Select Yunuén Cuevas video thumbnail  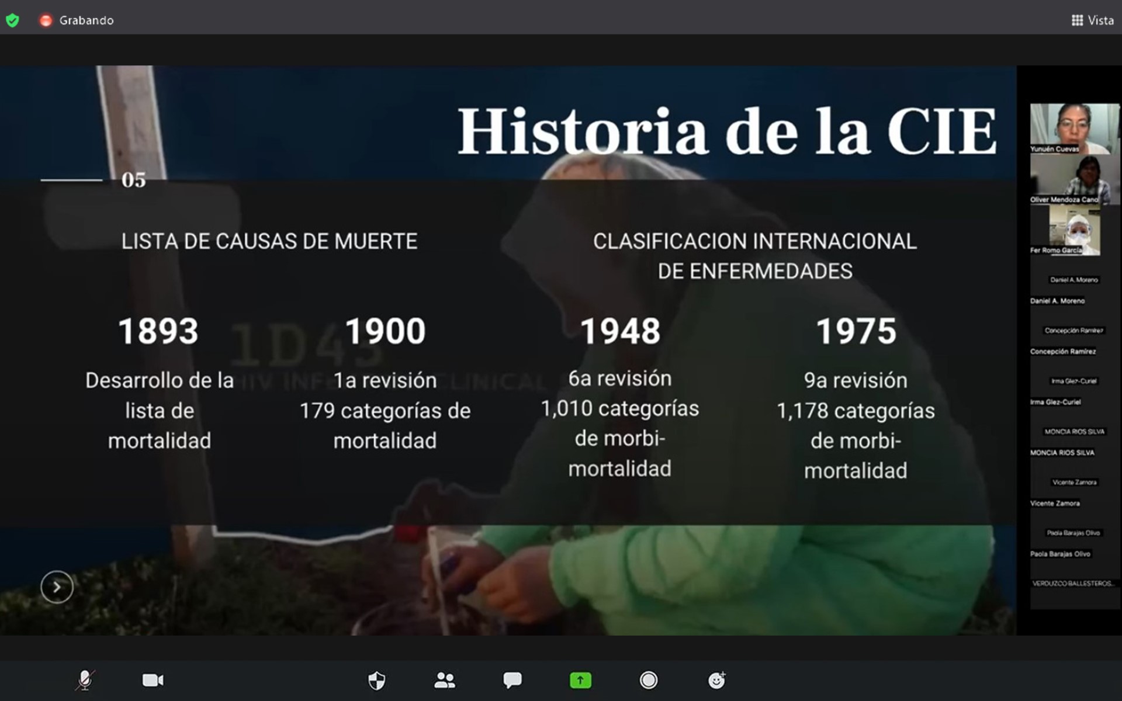point(1074,127)
